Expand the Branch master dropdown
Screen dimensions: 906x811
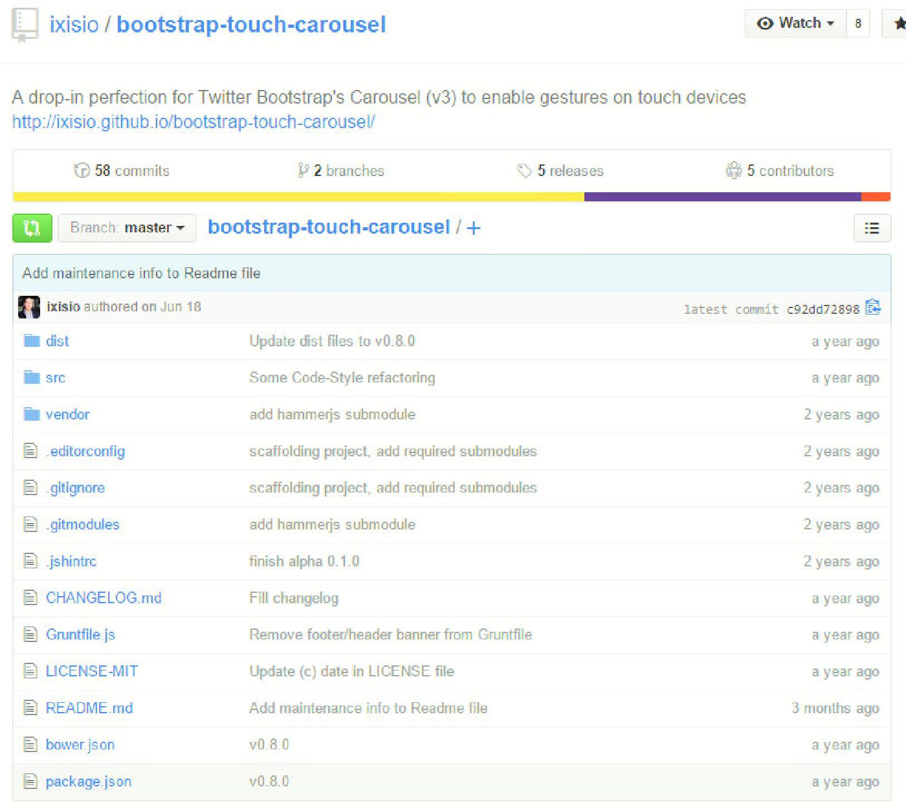click(x=127, y=228)
